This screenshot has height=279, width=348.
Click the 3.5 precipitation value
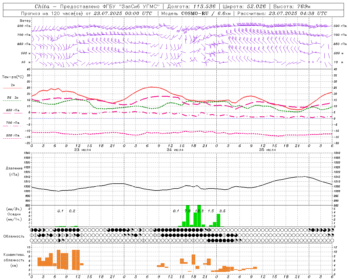[x=222, y=211]
